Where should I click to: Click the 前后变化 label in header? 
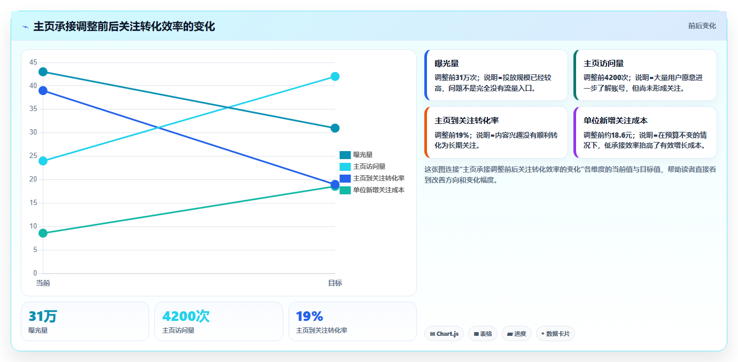(x=702, y=26)
